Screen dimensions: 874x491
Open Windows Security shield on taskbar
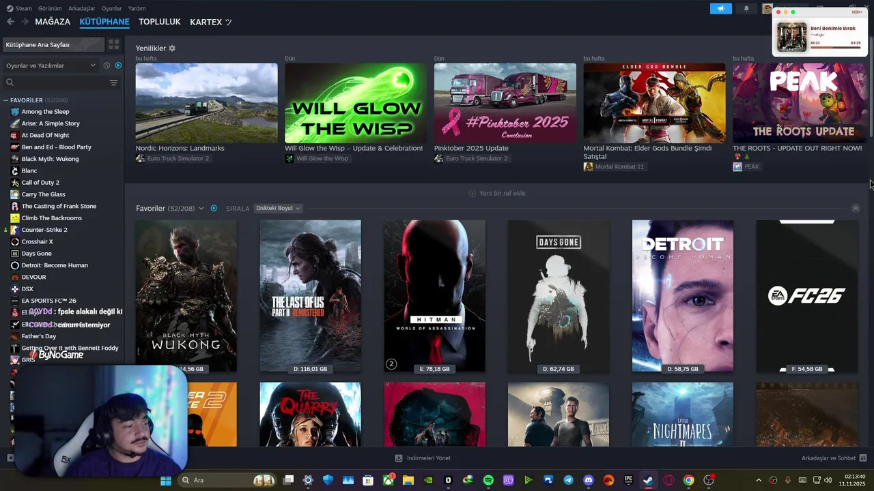(x=328, y=480)
